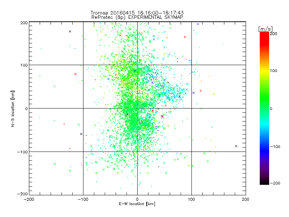This screenshot has height=217, width=289.
Task: Click the plot title 'Tromsø 20160415 18:16:00-18:17:43'
Action: (x=137, y=13)
